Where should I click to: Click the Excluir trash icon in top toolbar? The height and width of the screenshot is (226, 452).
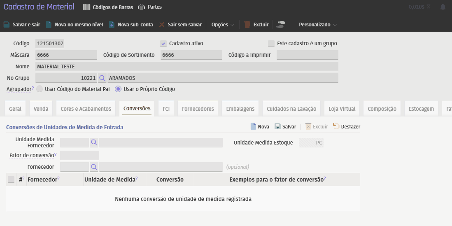[247, 24]
